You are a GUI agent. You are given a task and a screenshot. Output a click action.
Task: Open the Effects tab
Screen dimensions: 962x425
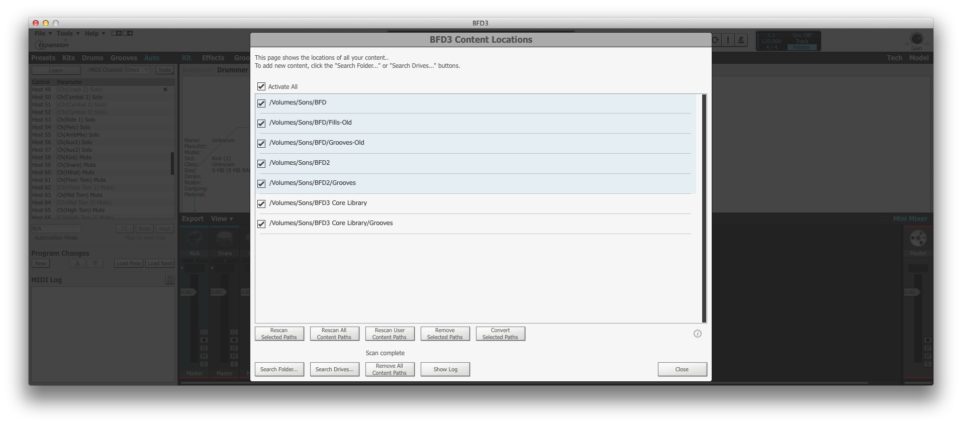pos(213,58)
